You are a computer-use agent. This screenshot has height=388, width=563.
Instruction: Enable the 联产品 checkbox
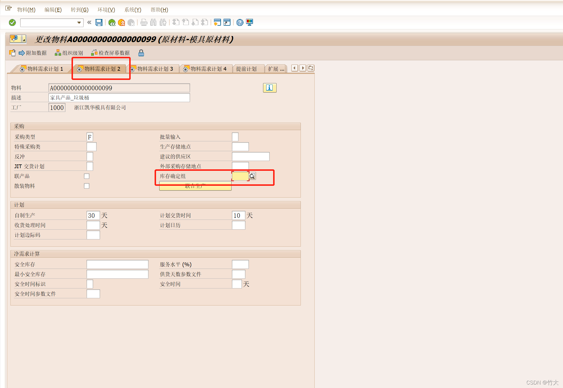point(87,176)
